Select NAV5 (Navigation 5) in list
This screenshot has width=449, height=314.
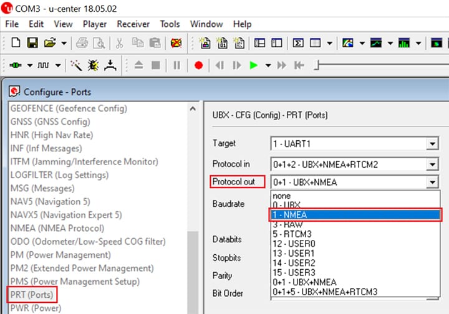coord(51,202)
